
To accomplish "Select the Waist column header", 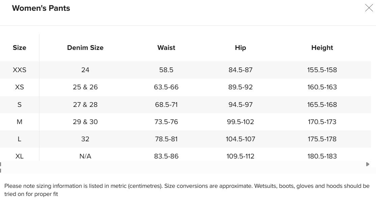I will pos(166,48).
